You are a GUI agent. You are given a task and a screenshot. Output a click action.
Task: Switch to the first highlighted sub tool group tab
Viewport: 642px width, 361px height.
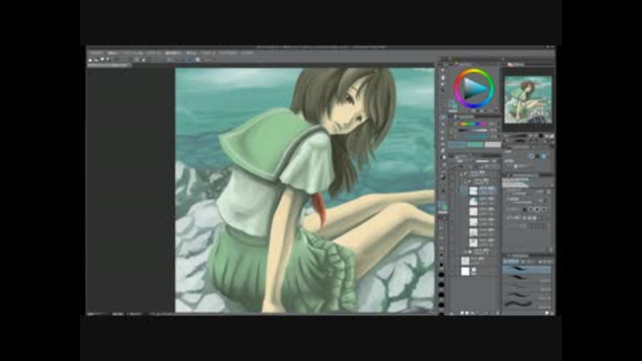click(510, 261)
